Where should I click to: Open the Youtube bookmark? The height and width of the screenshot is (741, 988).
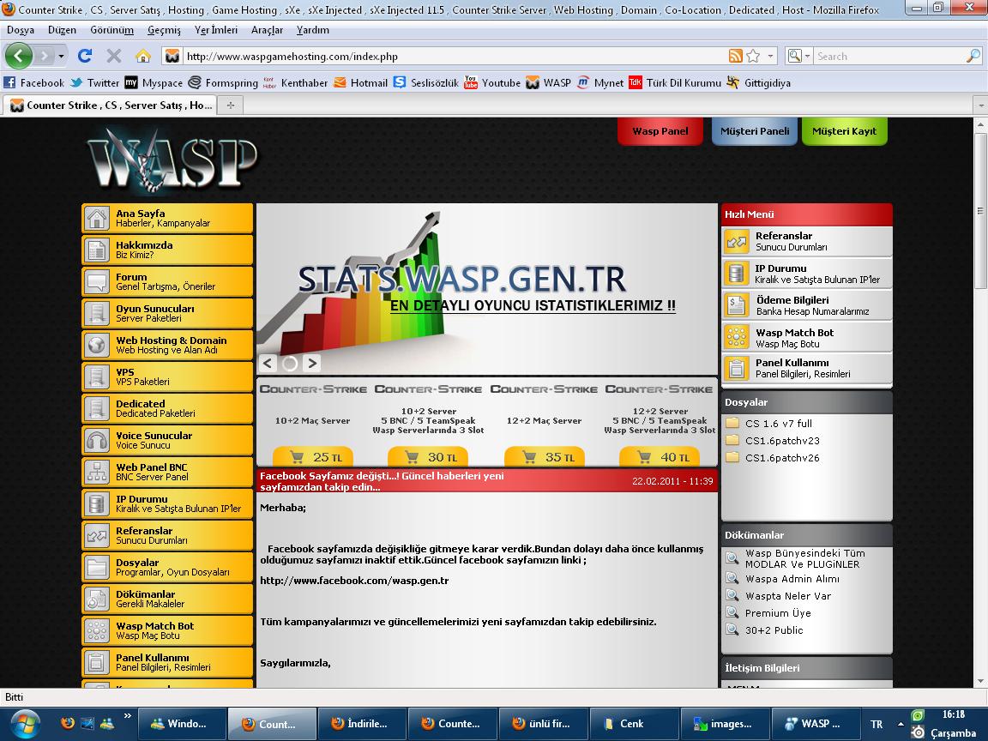[x=492, y=82]
